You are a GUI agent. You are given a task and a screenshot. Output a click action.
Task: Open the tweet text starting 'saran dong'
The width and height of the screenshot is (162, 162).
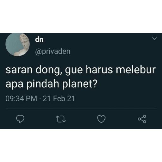pyautogui.click(x=81, y=77)
